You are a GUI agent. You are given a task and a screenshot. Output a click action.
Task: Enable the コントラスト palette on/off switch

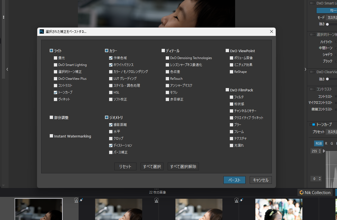pyautogui.click(x=312, y=89)
